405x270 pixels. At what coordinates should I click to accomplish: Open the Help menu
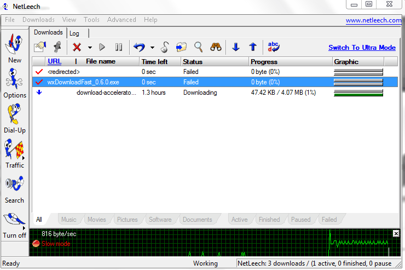coord(151,20)
